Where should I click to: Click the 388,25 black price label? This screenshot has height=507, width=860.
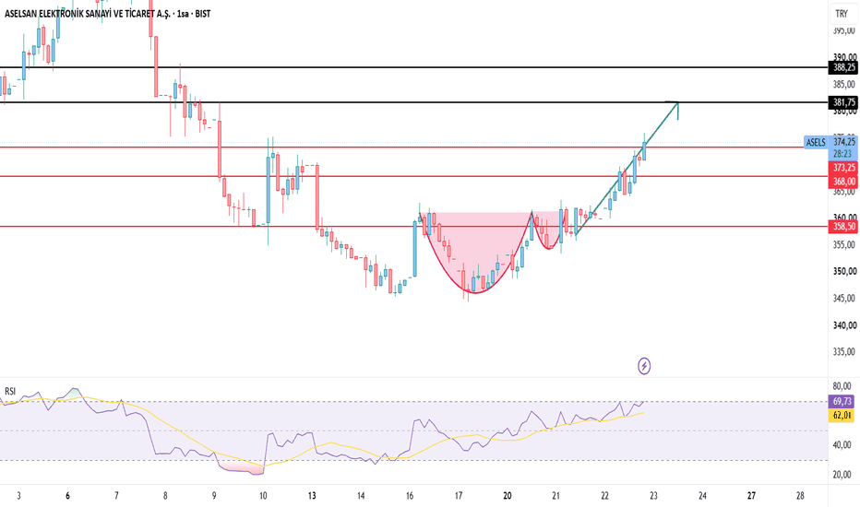point(843,67)
